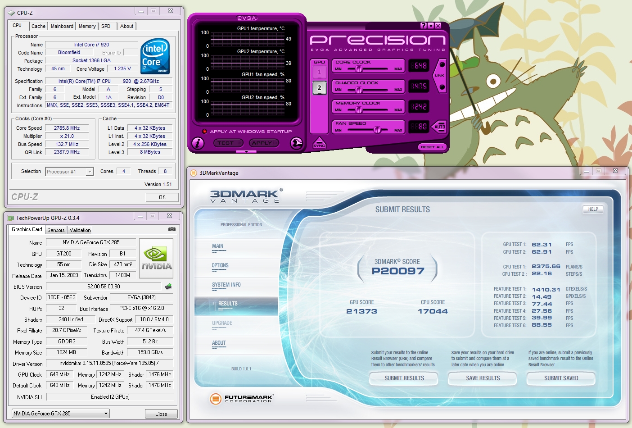Open the NVIDIA GeForce GTX 285 dropdown
The height and width of the screenshot is (428, 632).
(60, 414)
